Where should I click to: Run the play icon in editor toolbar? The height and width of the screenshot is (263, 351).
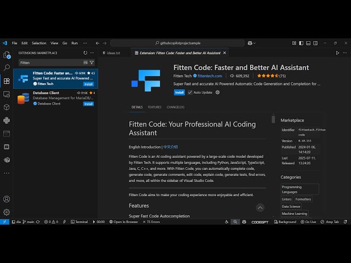tap(337, 53)
